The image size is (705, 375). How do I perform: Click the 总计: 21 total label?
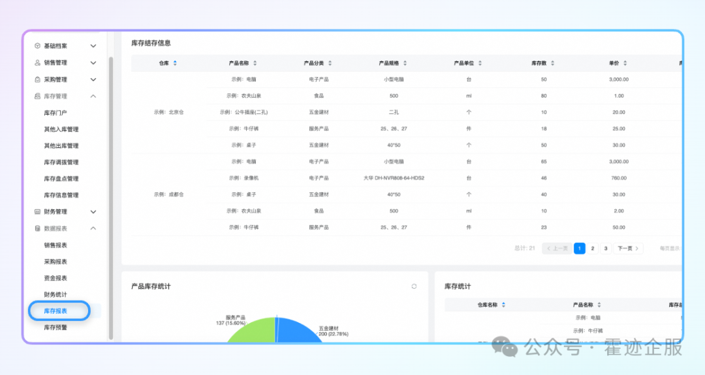[525, 248]
